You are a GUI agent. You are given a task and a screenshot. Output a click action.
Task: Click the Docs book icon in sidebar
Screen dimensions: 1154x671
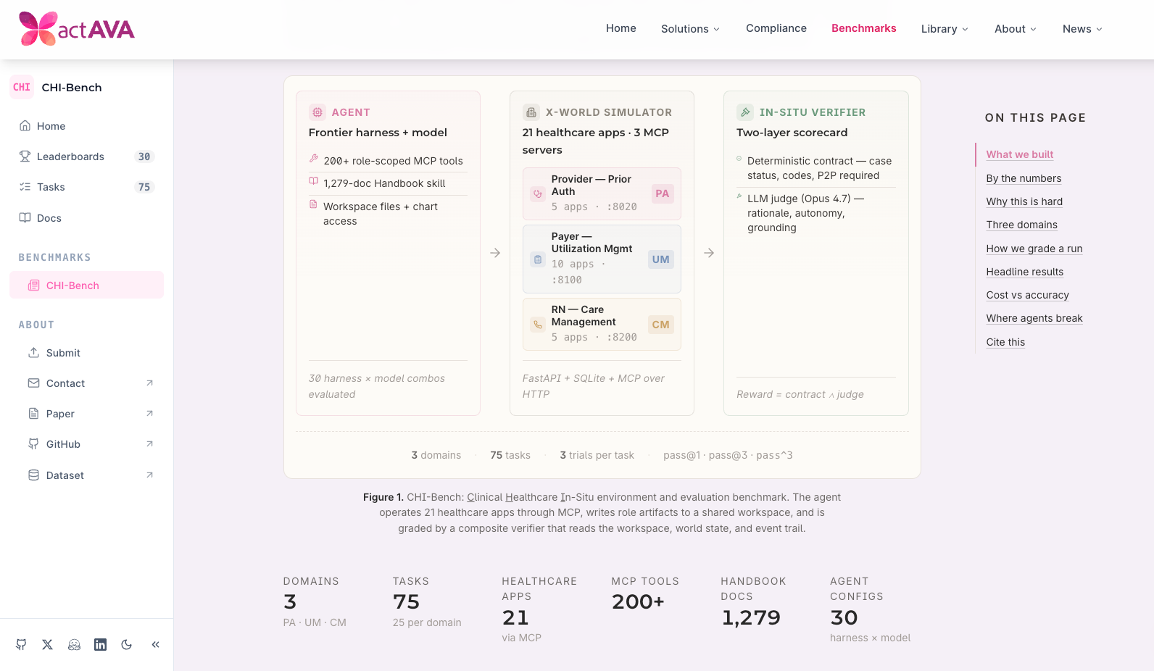(x=25, y=218)
